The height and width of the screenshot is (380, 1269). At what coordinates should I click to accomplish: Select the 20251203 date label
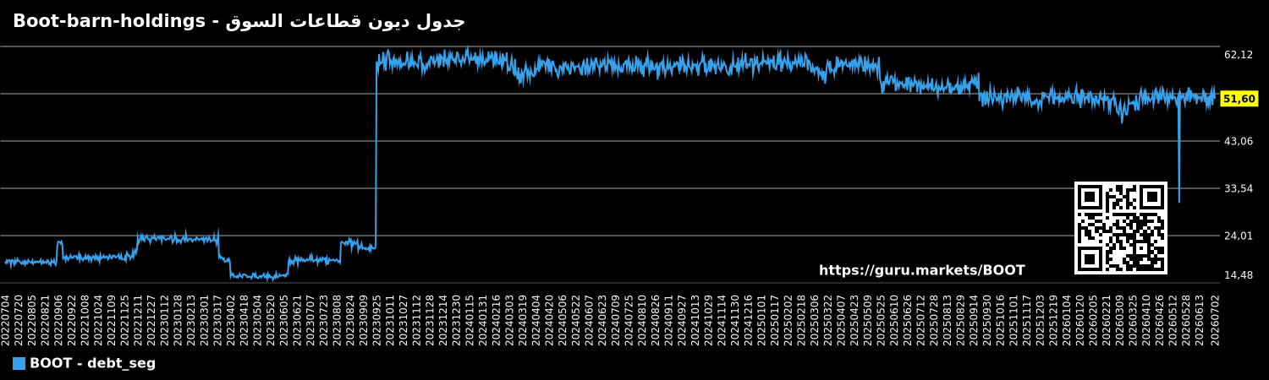click(1041, 319)
